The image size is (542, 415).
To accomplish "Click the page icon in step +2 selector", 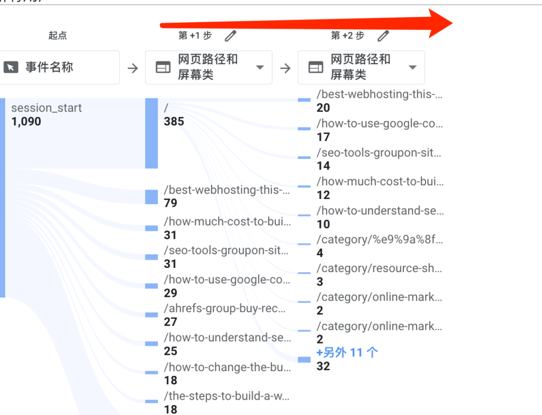I will (315, 67).
